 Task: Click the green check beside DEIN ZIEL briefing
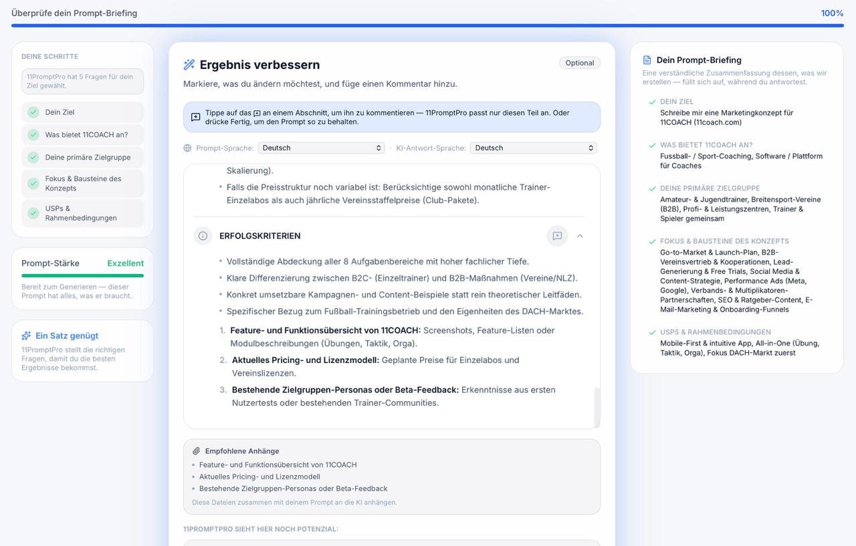[x=652, y=102]
